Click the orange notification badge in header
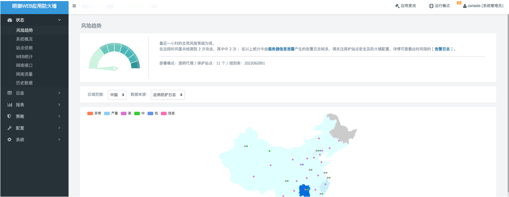The width and height of the screenshot is (509, 197). (459, 3)
